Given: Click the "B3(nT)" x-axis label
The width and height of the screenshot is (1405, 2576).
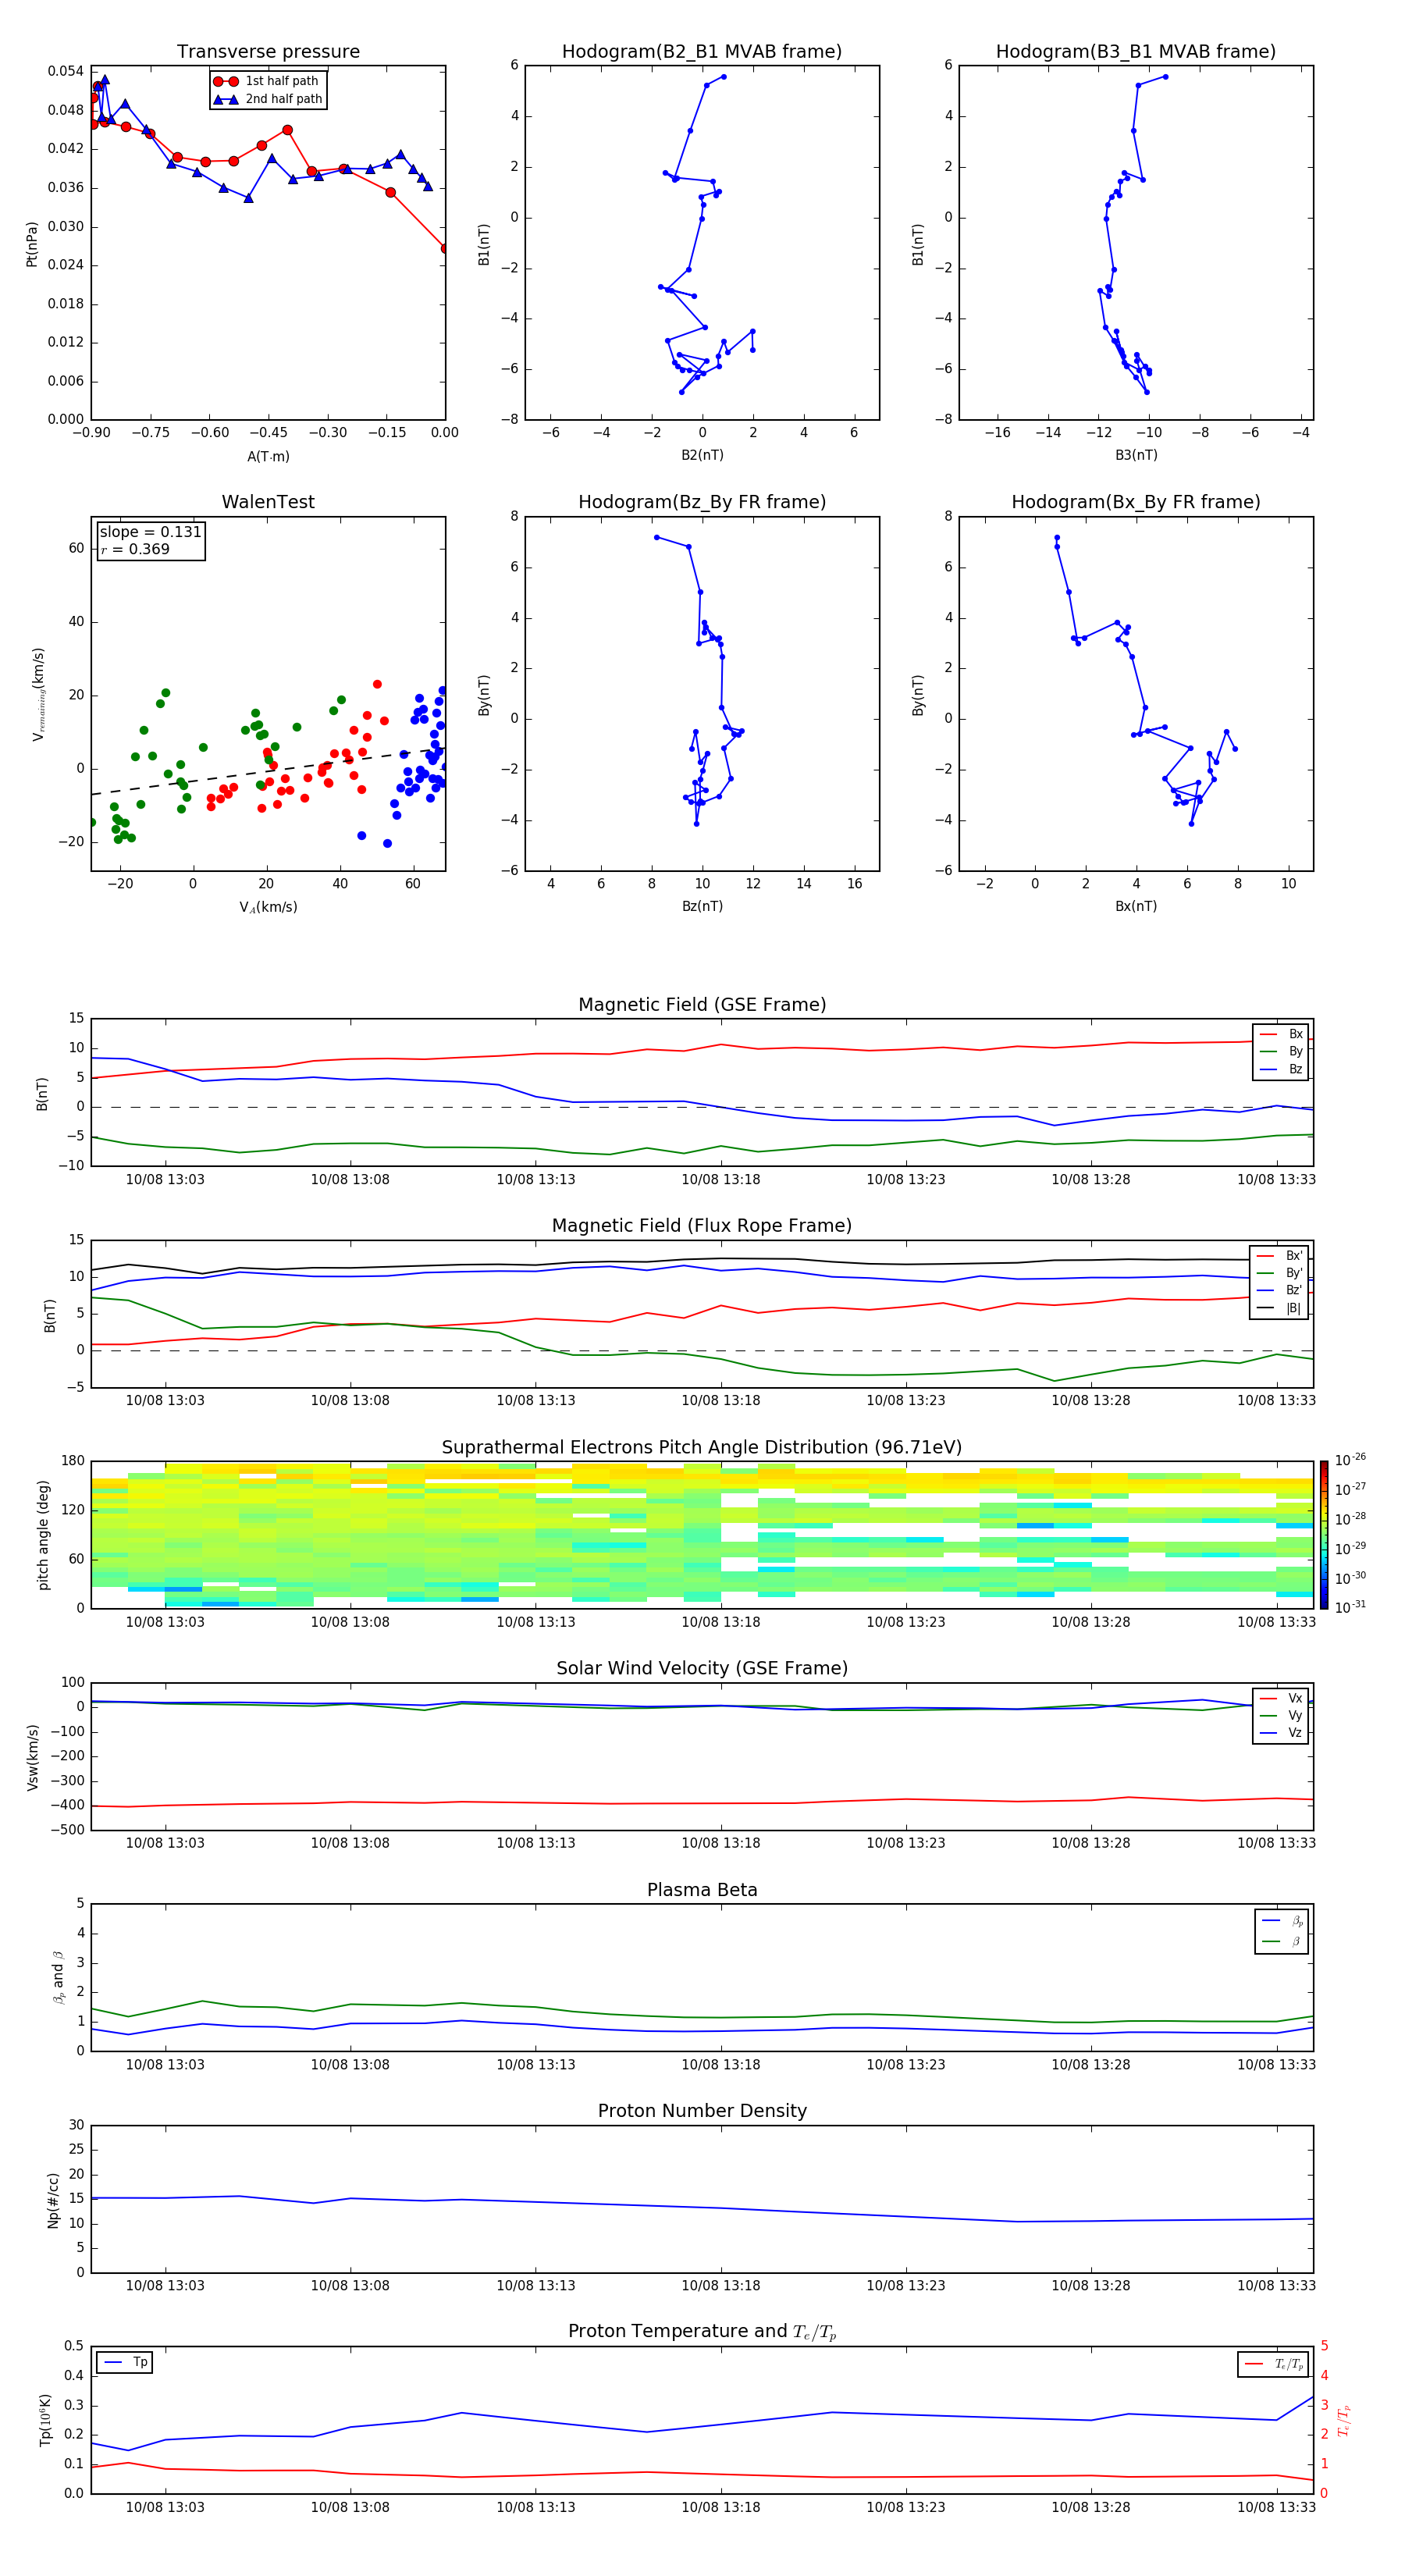Looking at the screenshot, I should pos(1136,455).
